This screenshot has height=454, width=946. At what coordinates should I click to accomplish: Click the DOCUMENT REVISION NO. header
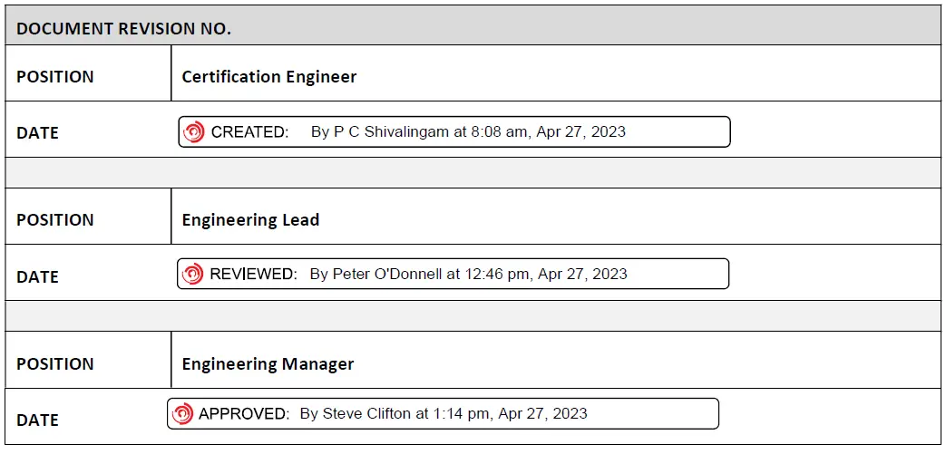click(x=123, y=28)
